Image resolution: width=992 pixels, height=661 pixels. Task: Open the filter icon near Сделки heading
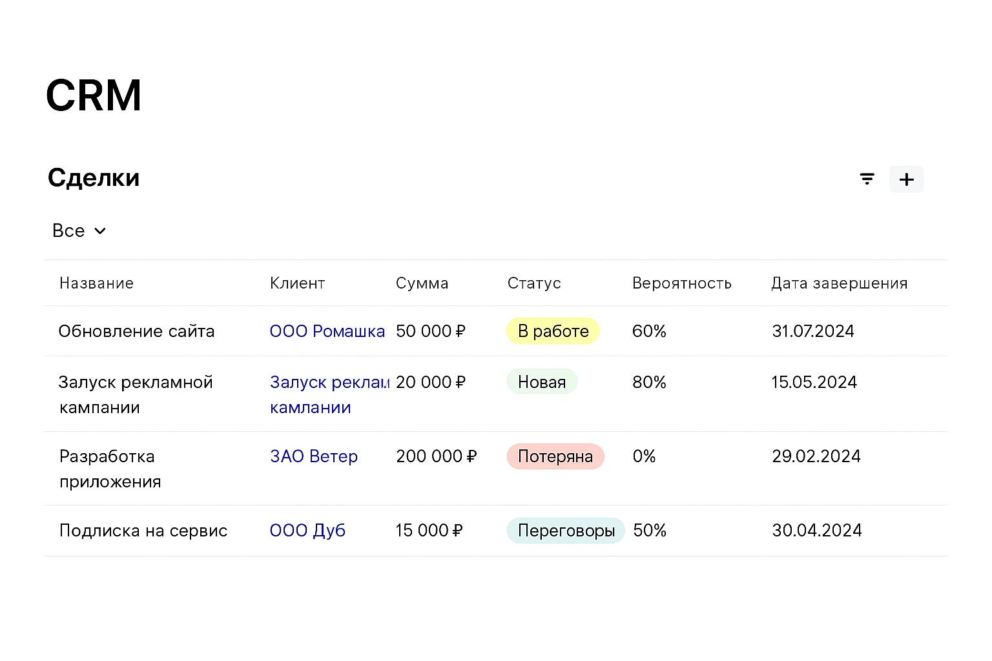coord(867,179)
